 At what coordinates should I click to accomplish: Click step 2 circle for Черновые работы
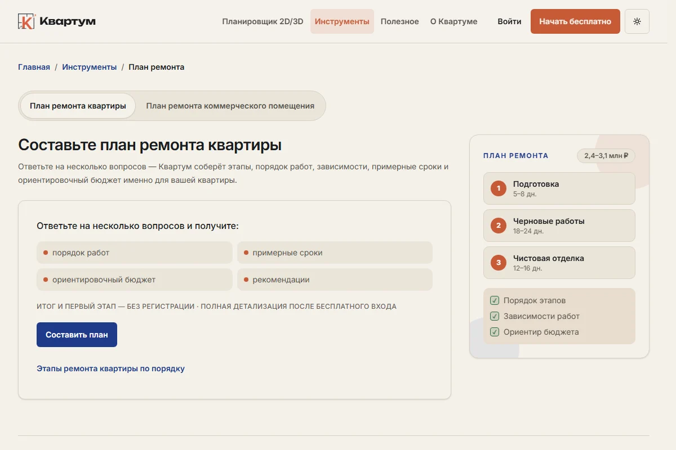[x=499, y=226]
